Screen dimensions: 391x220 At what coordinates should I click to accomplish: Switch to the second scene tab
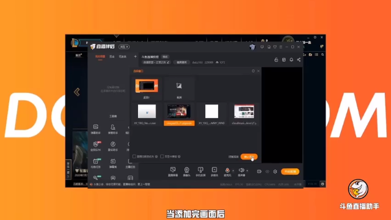112,57
